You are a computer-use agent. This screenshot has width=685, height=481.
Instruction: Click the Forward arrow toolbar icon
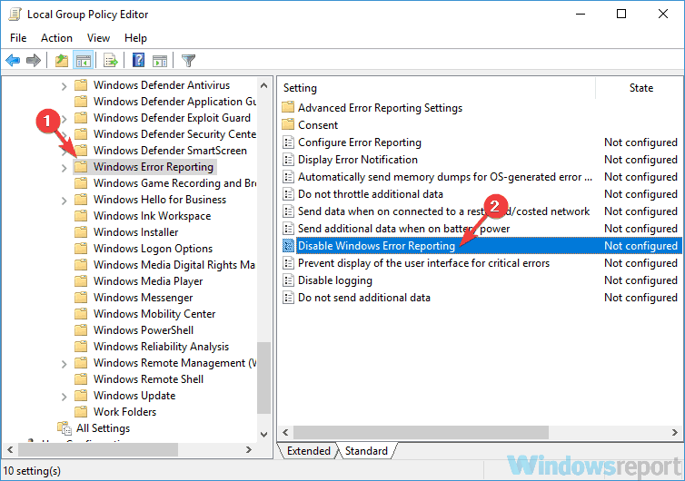pyautogui.click(x=34, y=60)
